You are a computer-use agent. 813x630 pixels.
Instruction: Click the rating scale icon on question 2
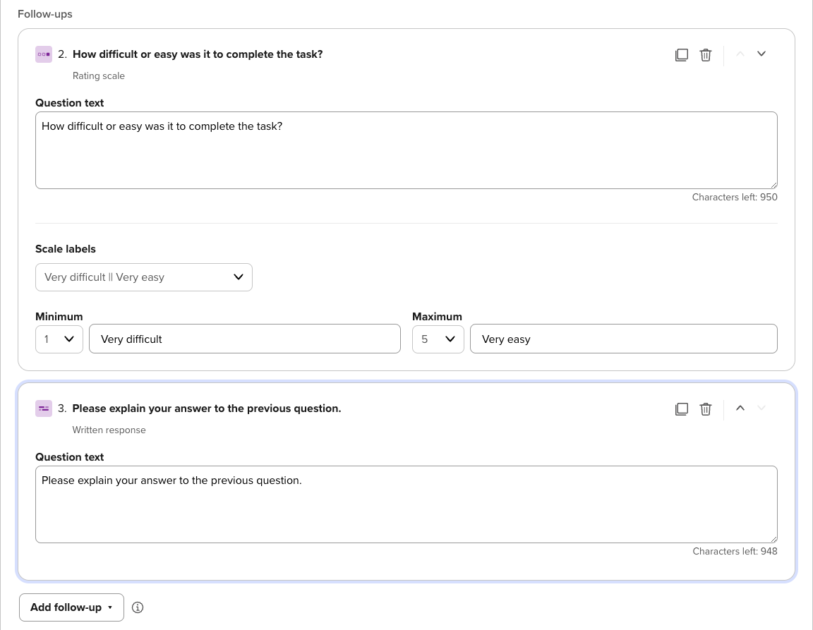[44, 54]
